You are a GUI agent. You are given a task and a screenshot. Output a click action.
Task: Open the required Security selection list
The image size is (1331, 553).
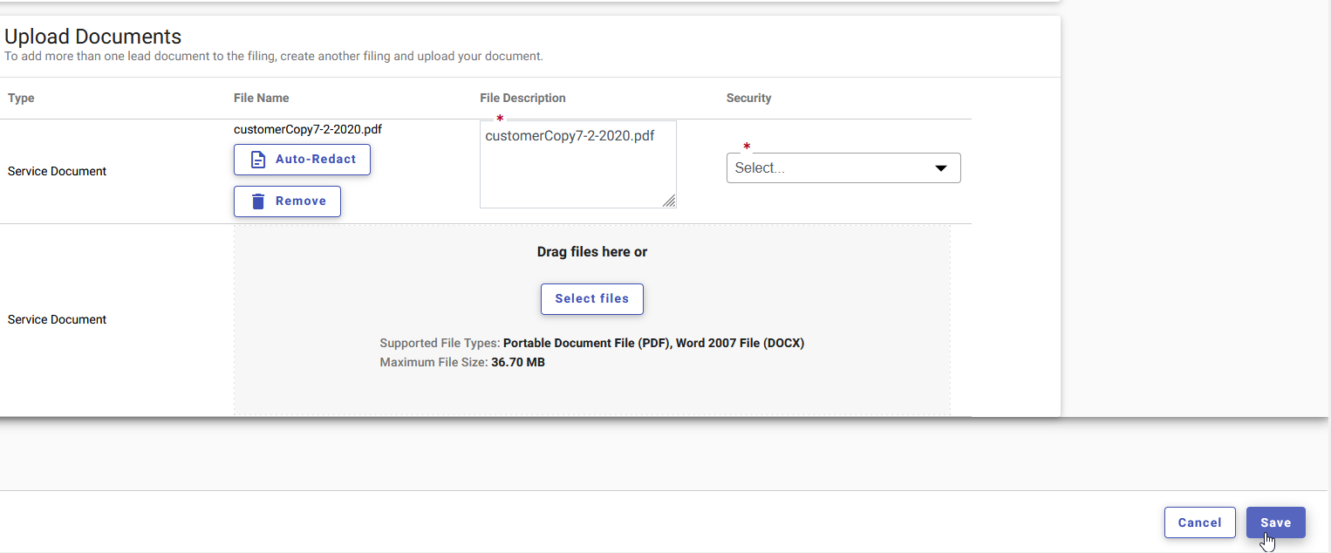coord(843,167)
